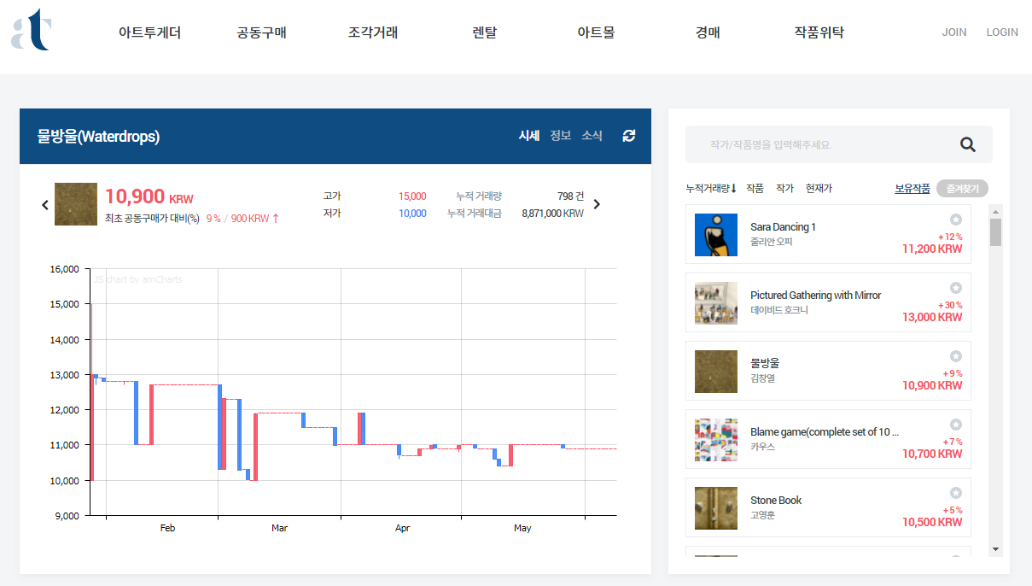Sort list by 작가
This screenshot has width=1032, height=586.
point(784,188)
